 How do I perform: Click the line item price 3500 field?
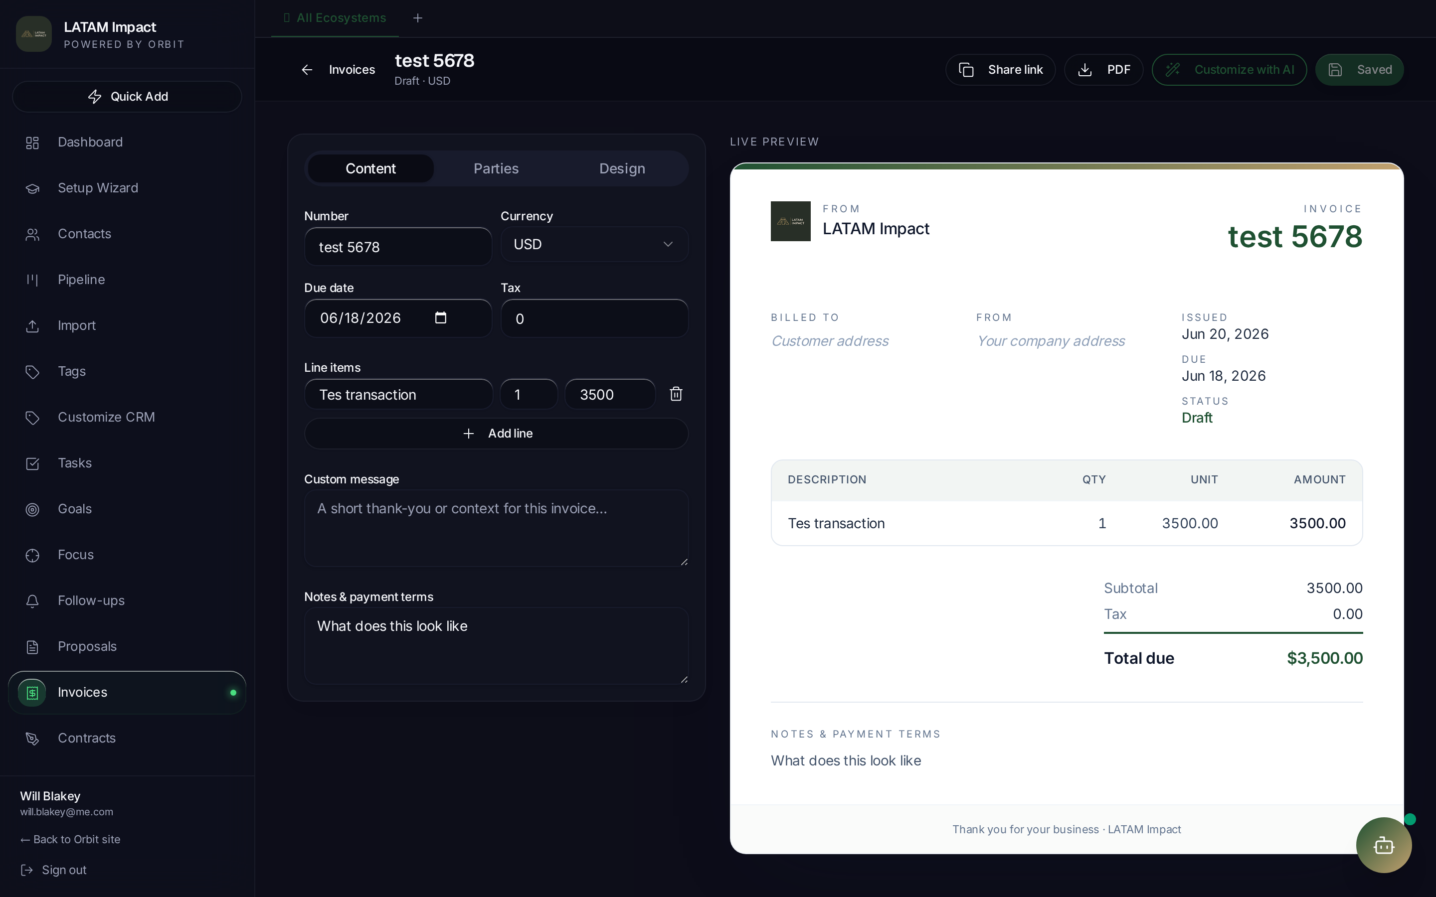[x=610, y=395]
